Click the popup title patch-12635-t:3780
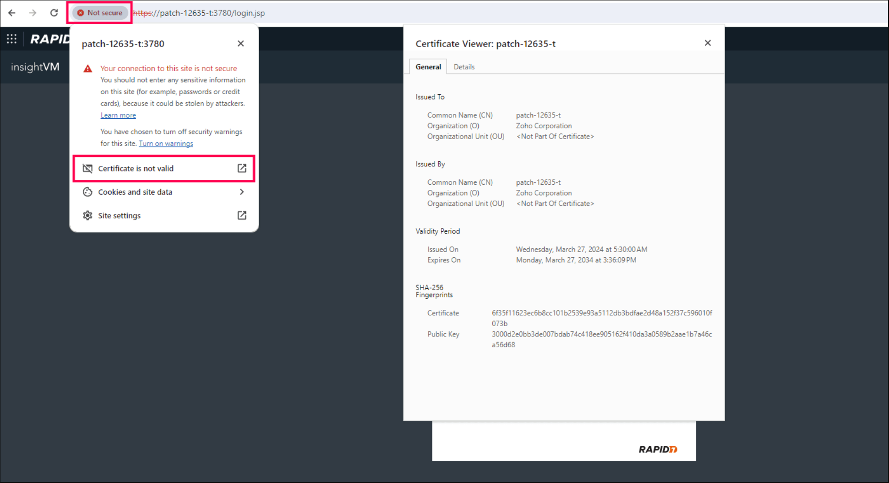The image size is (889, 483). pos(123,44)
